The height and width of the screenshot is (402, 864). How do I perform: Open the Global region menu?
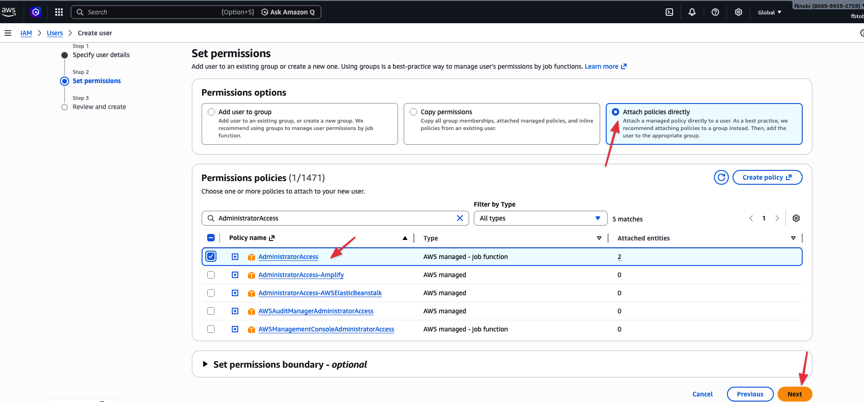click(x=769, y=13)
